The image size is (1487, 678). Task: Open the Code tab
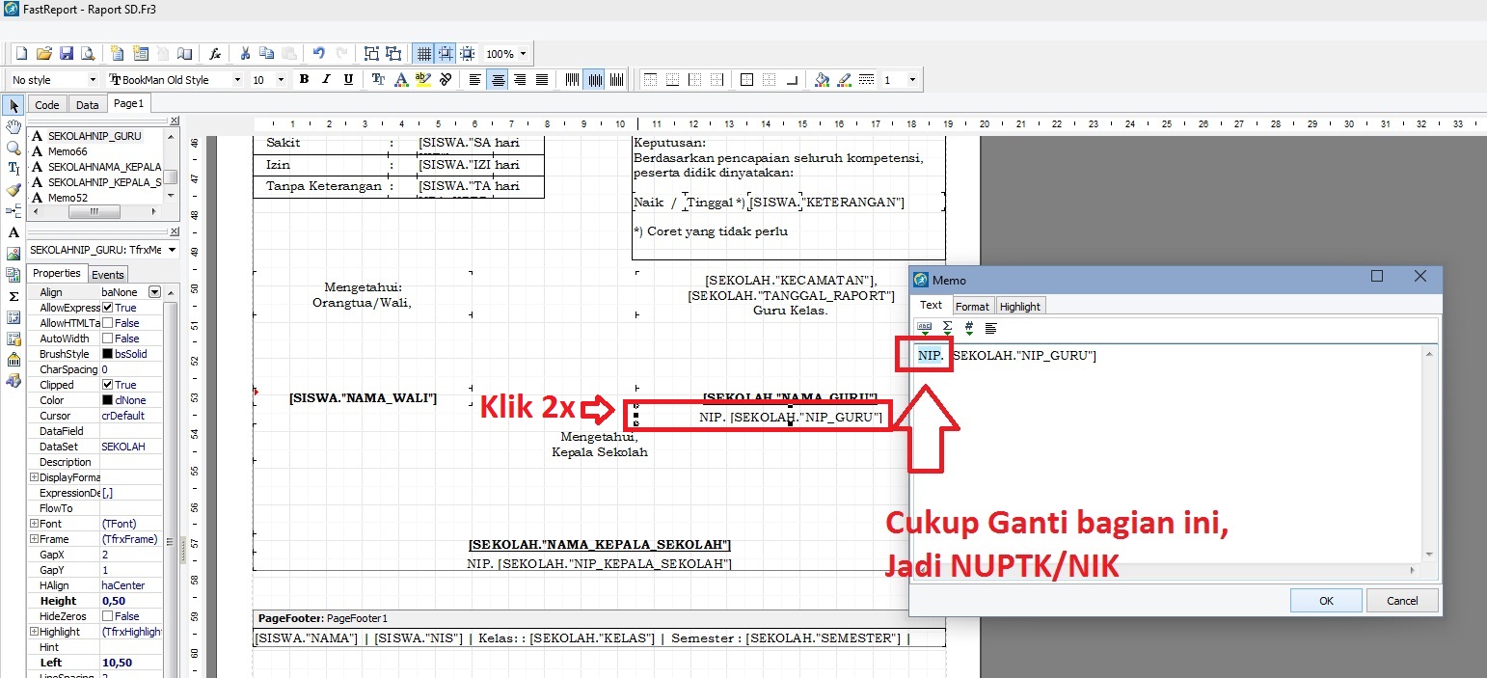[x=46, y=105]
